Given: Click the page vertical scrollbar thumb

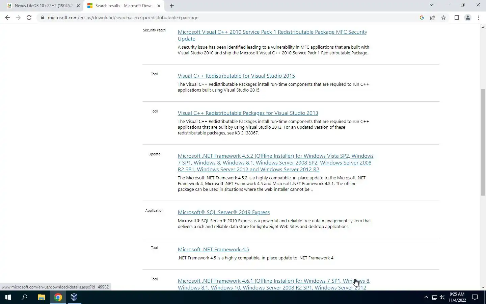Looking at the screenshot, I should tap(483, 142).
